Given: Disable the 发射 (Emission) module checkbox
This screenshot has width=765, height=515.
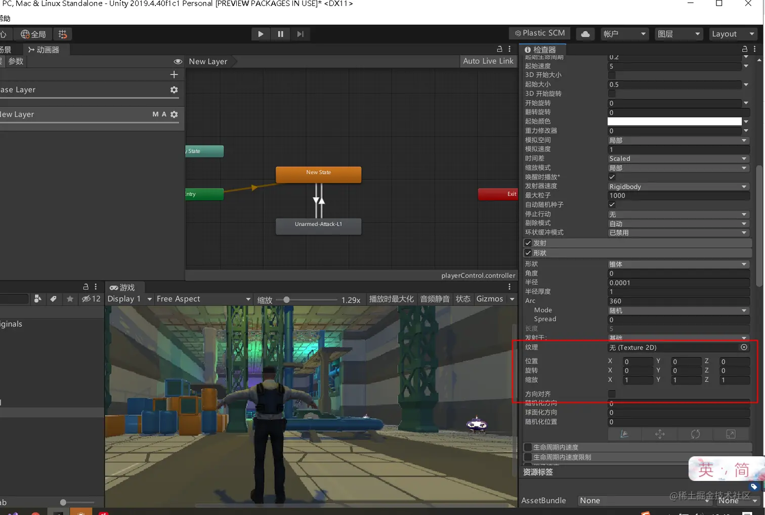Looking at the screenshot, I should coord(528,243).
